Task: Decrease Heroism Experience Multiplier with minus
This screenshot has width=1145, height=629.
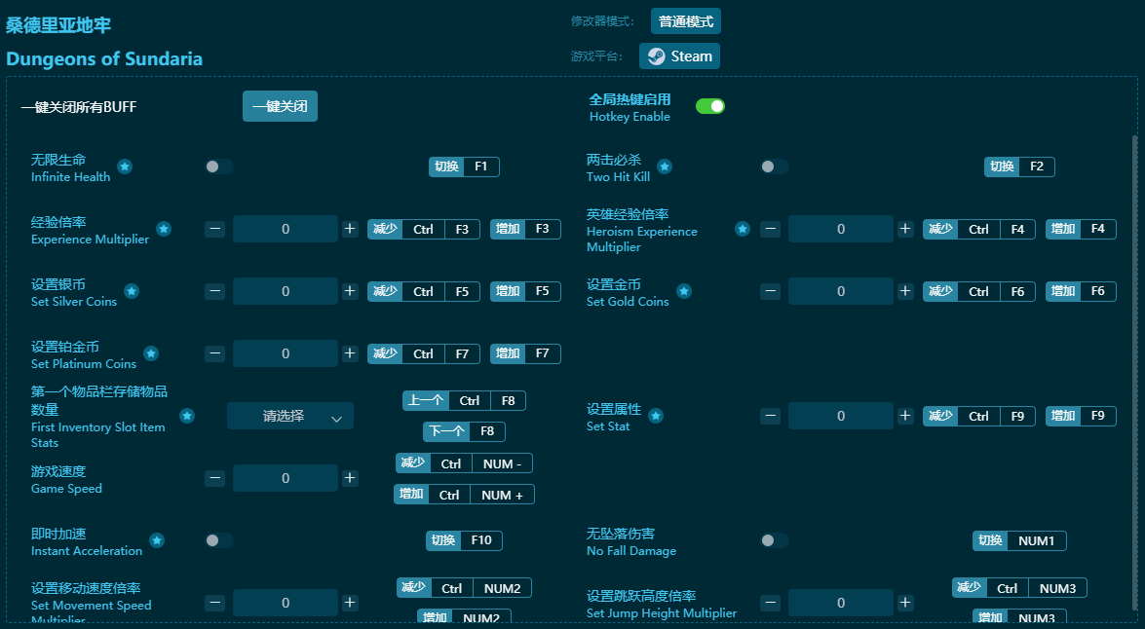Action: (x=771, y=229)
